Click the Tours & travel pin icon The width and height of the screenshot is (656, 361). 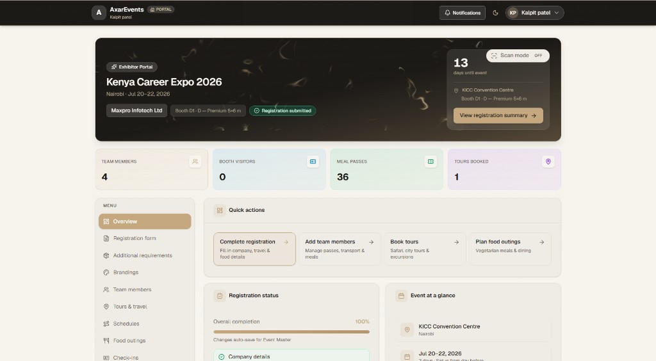coord(106,307)
